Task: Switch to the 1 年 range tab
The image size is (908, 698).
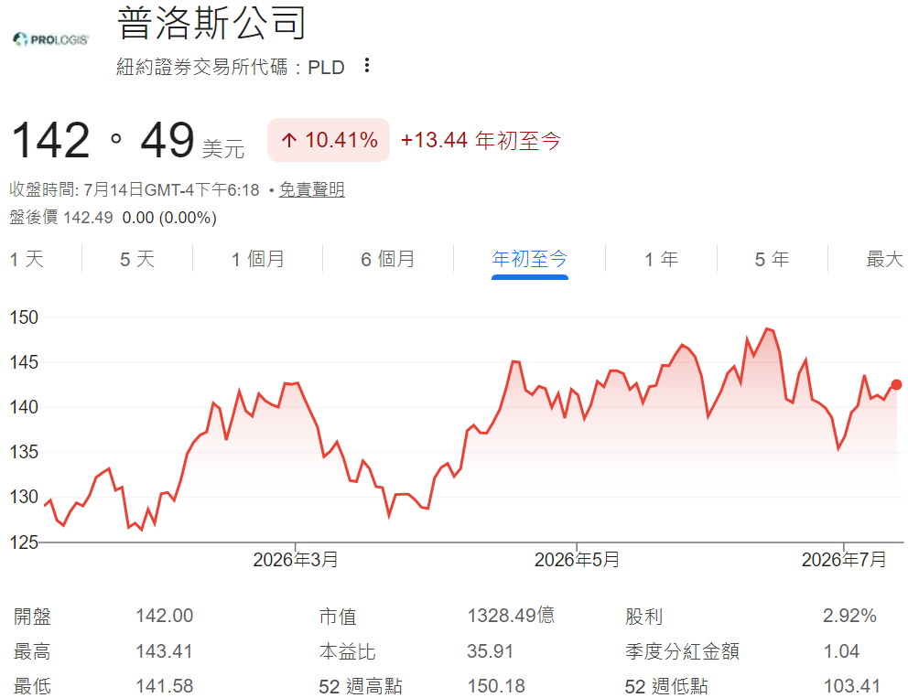Action: tap(661, 259)
